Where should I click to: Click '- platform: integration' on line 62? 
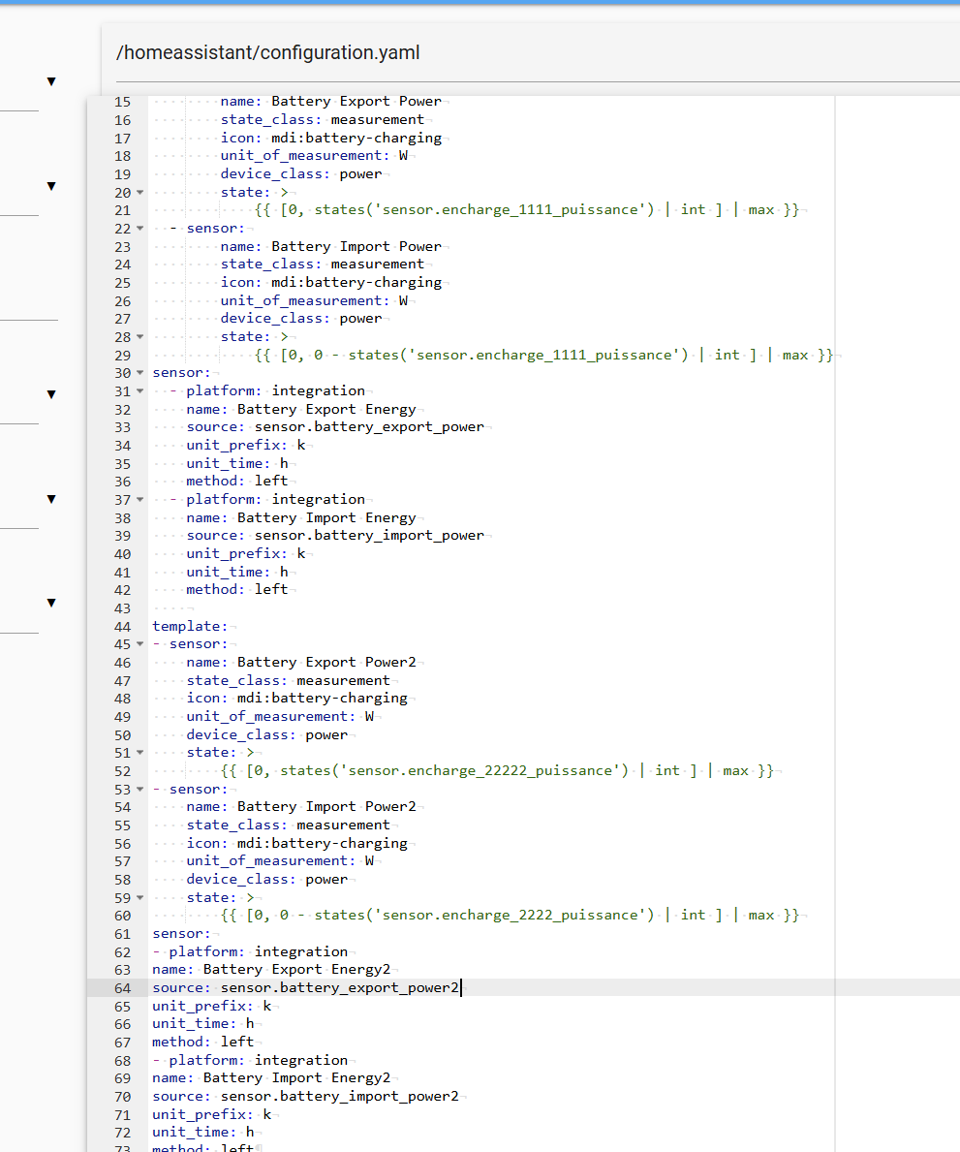coord(250,951)
